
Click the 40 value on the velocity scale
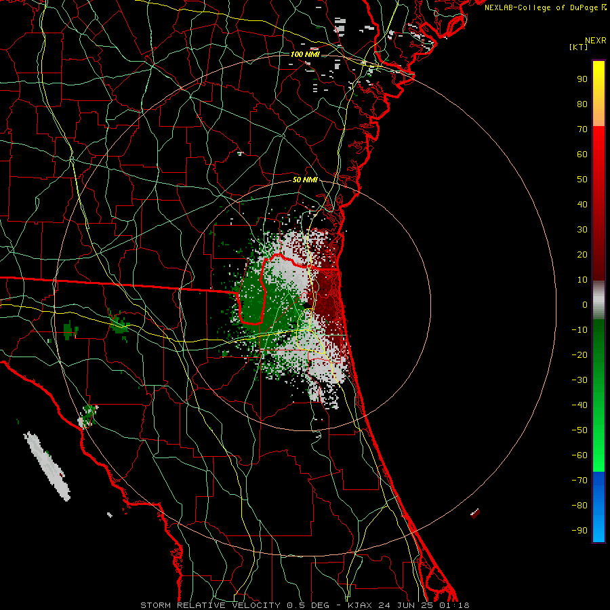point(582,205)
